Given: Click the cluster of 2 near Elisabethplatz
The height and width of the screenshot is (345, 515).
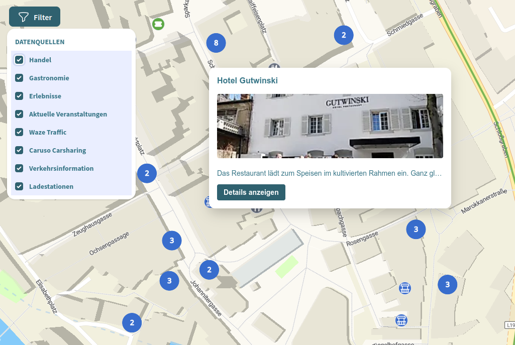Looking at the screenshot, I should pyautogui.click(x=132, y=323).
